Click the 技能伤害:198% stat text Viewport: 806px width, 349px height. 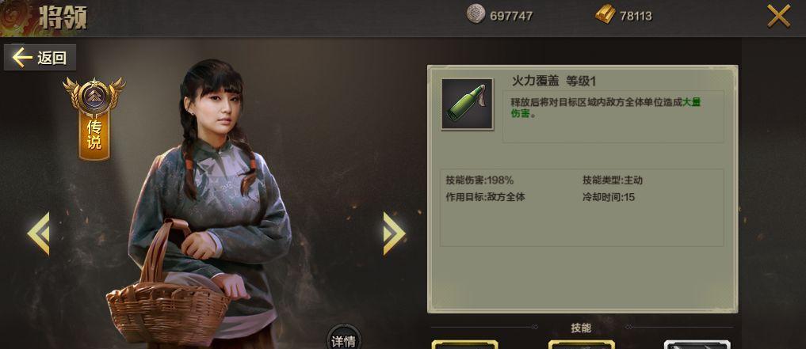[x=479, y=180]
